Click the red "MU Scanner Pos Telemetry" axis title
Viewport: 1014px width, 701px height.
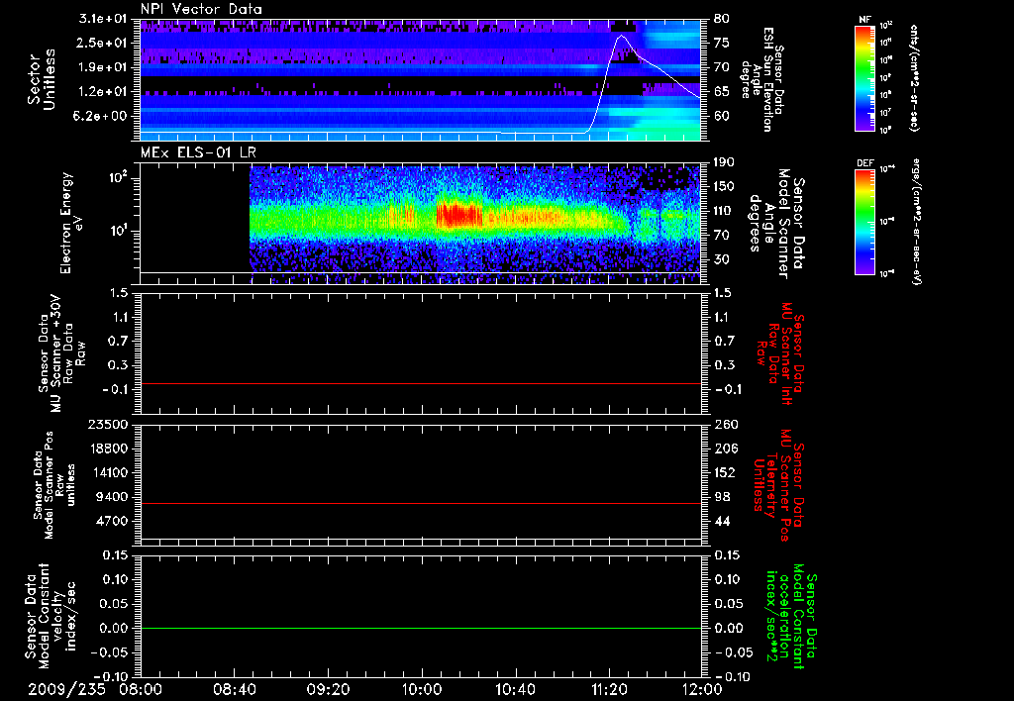tap(778, 485)
